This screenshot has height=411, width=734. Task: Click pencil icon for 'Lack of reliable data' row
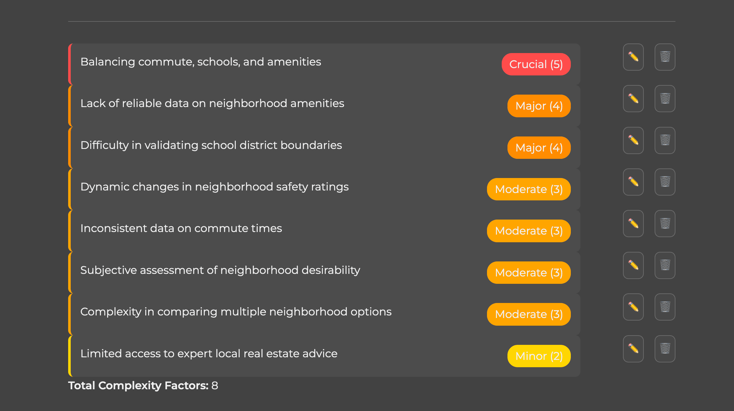coord(633,98)
